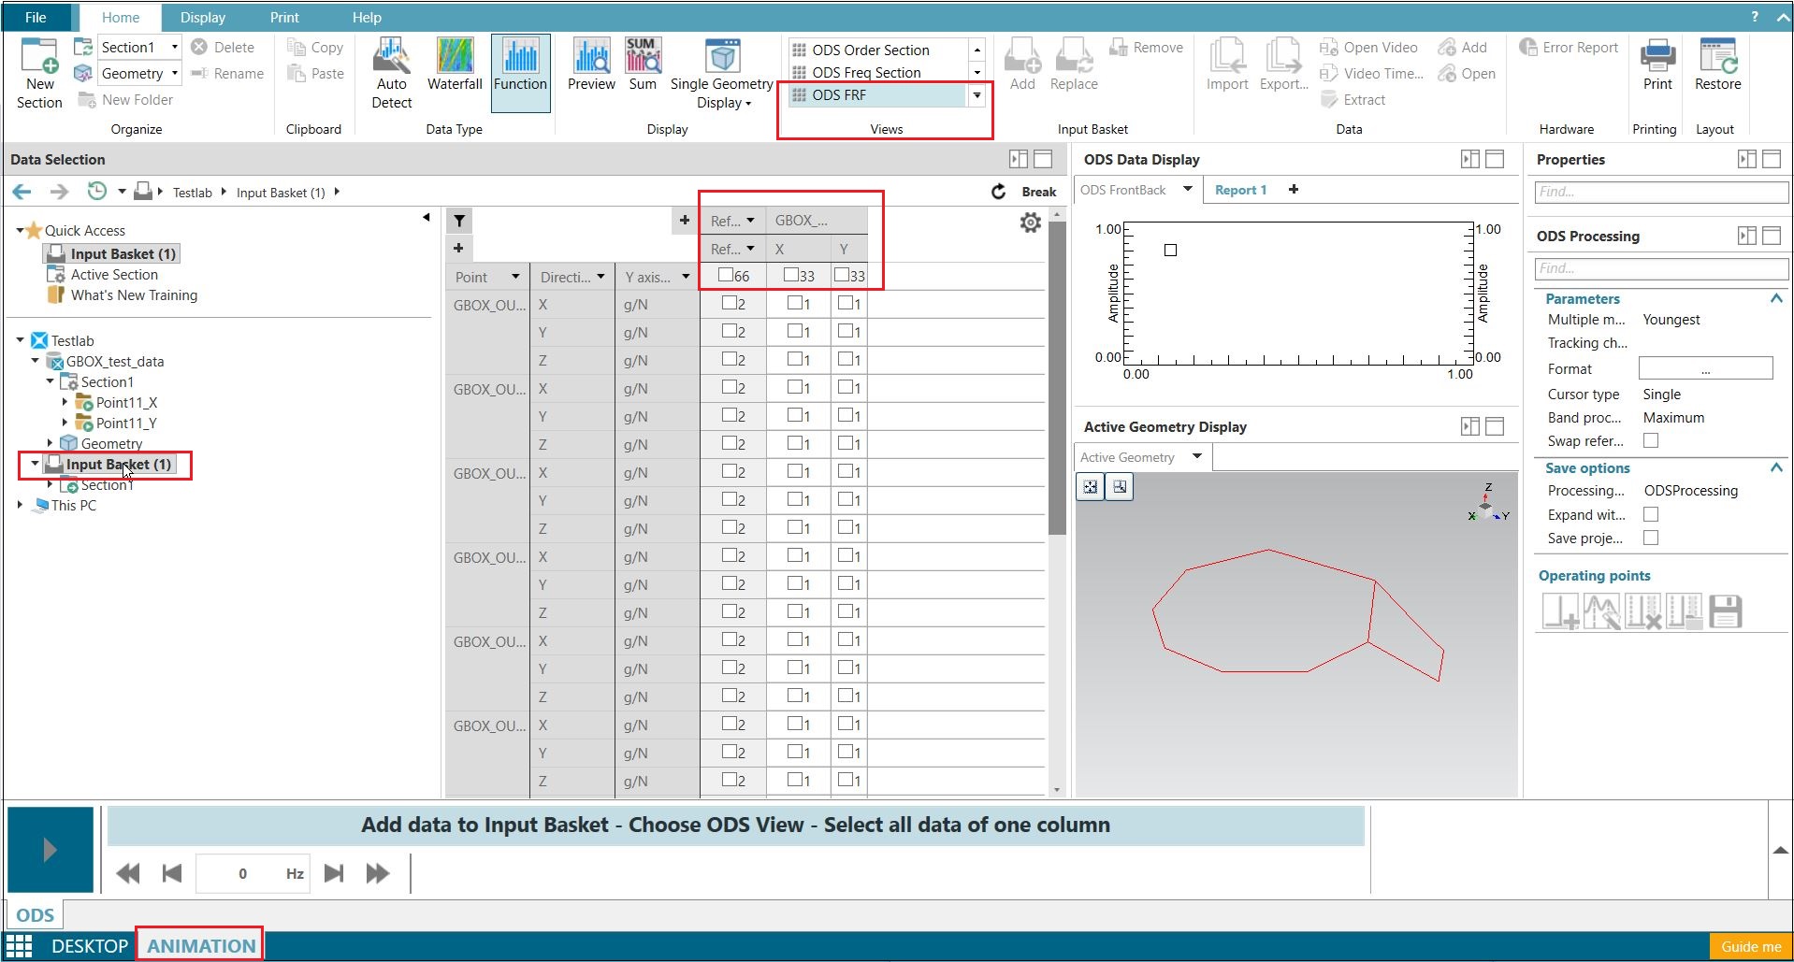This screenshot has width=1794, height=962.
Task: Enable the Expand with checkbox under Save options
Action: point(1652,514)
